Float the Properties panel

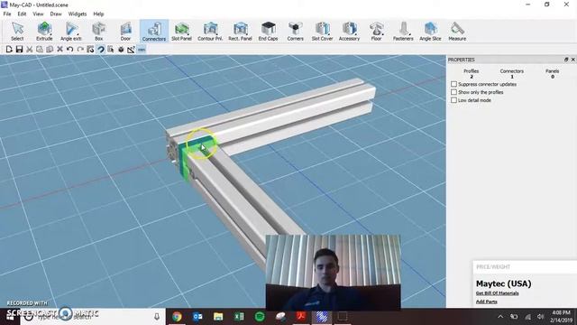[x=566, y=60]
